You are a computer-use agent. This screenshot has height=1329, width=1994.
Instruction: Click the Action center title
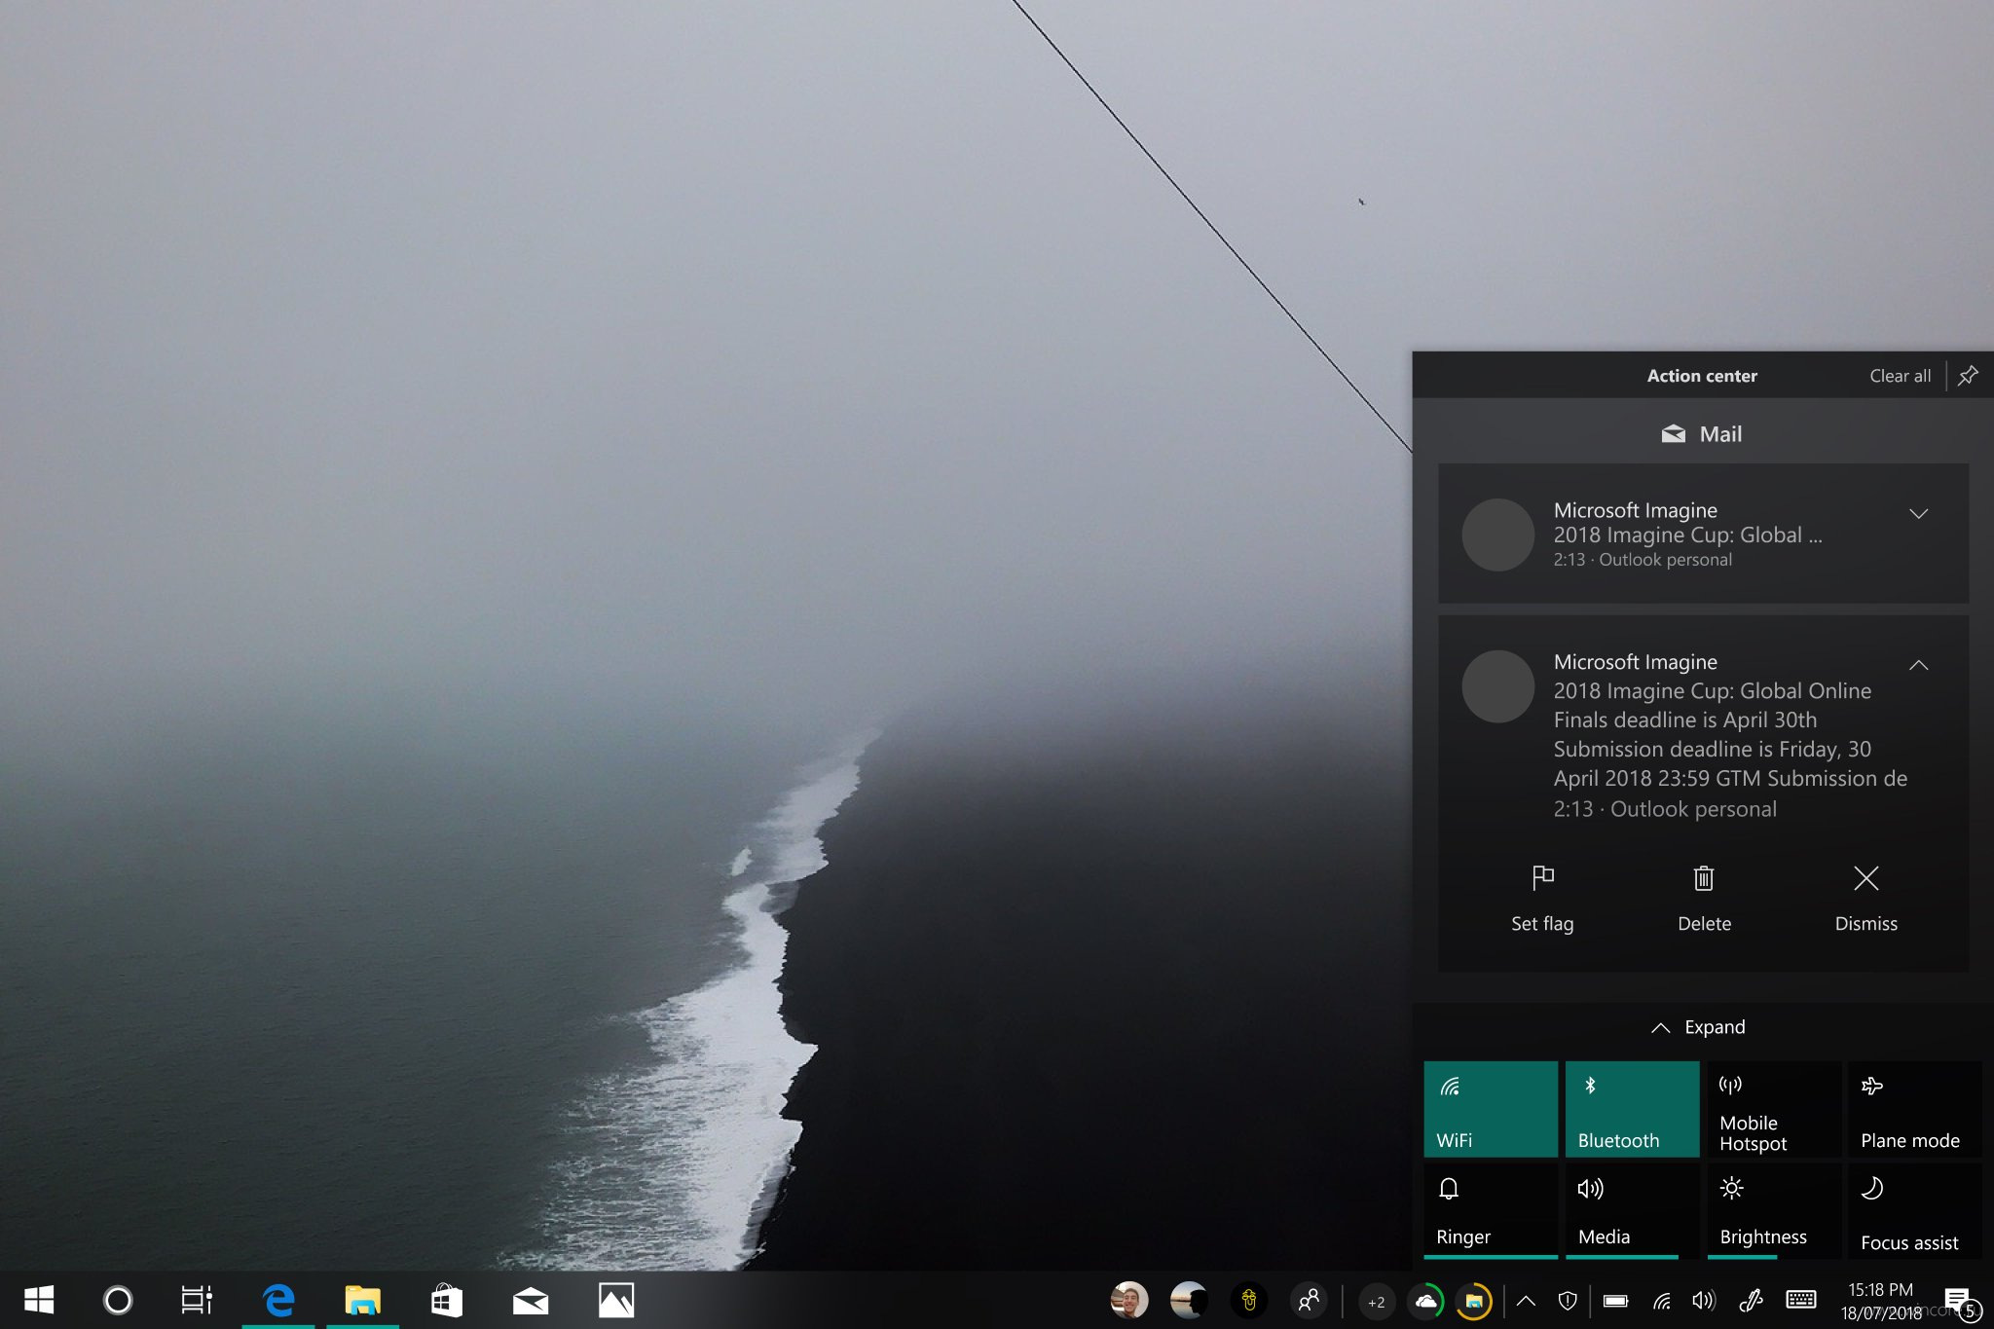click(1702, 376)
